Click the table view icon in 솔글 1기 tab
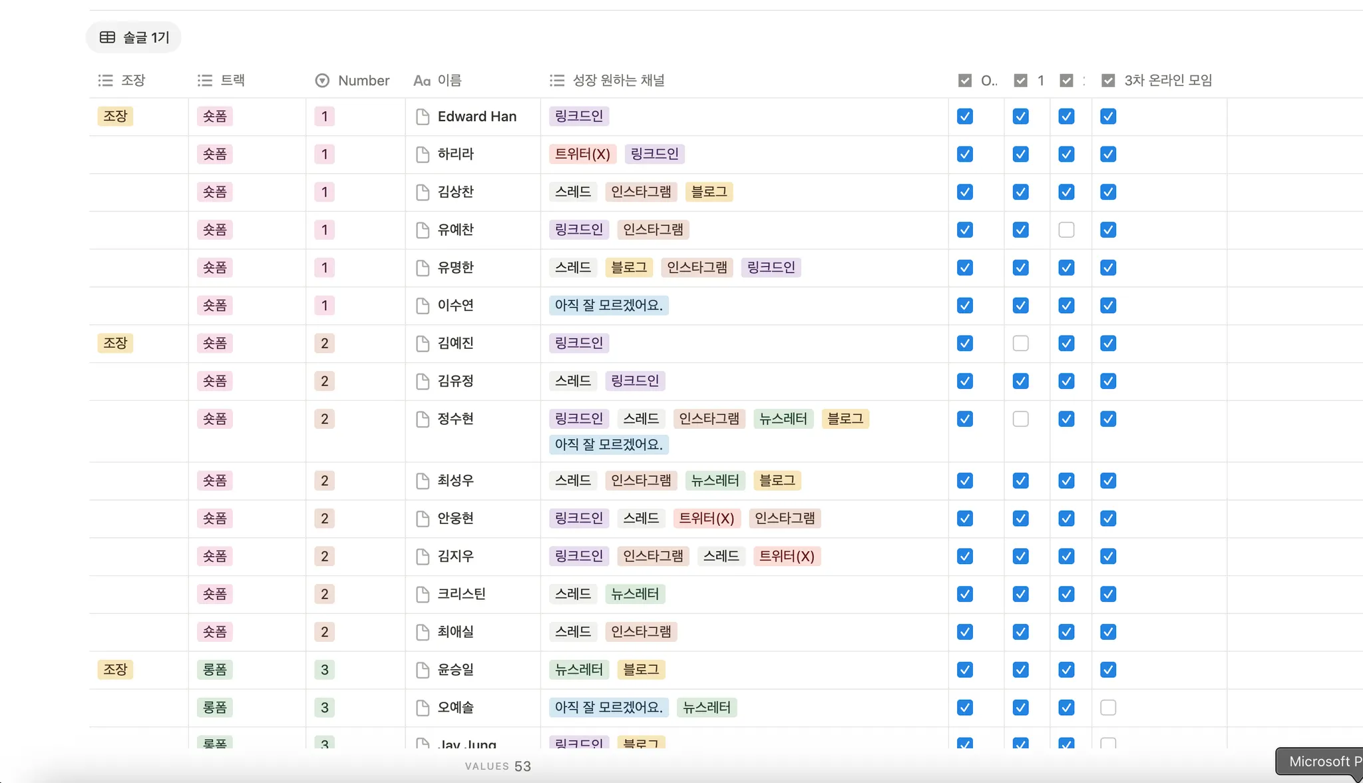The image size is (1363, 783). coord(107,37)
